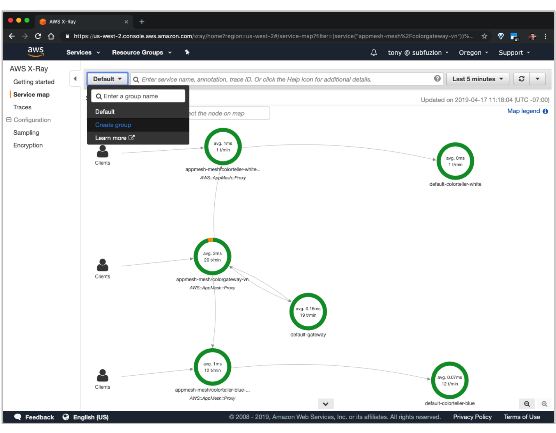Image resolution: width=556 pixels, height=433 pixels.
Task: Reload the page with refresh icon
Action: click(x=38, y=36)
